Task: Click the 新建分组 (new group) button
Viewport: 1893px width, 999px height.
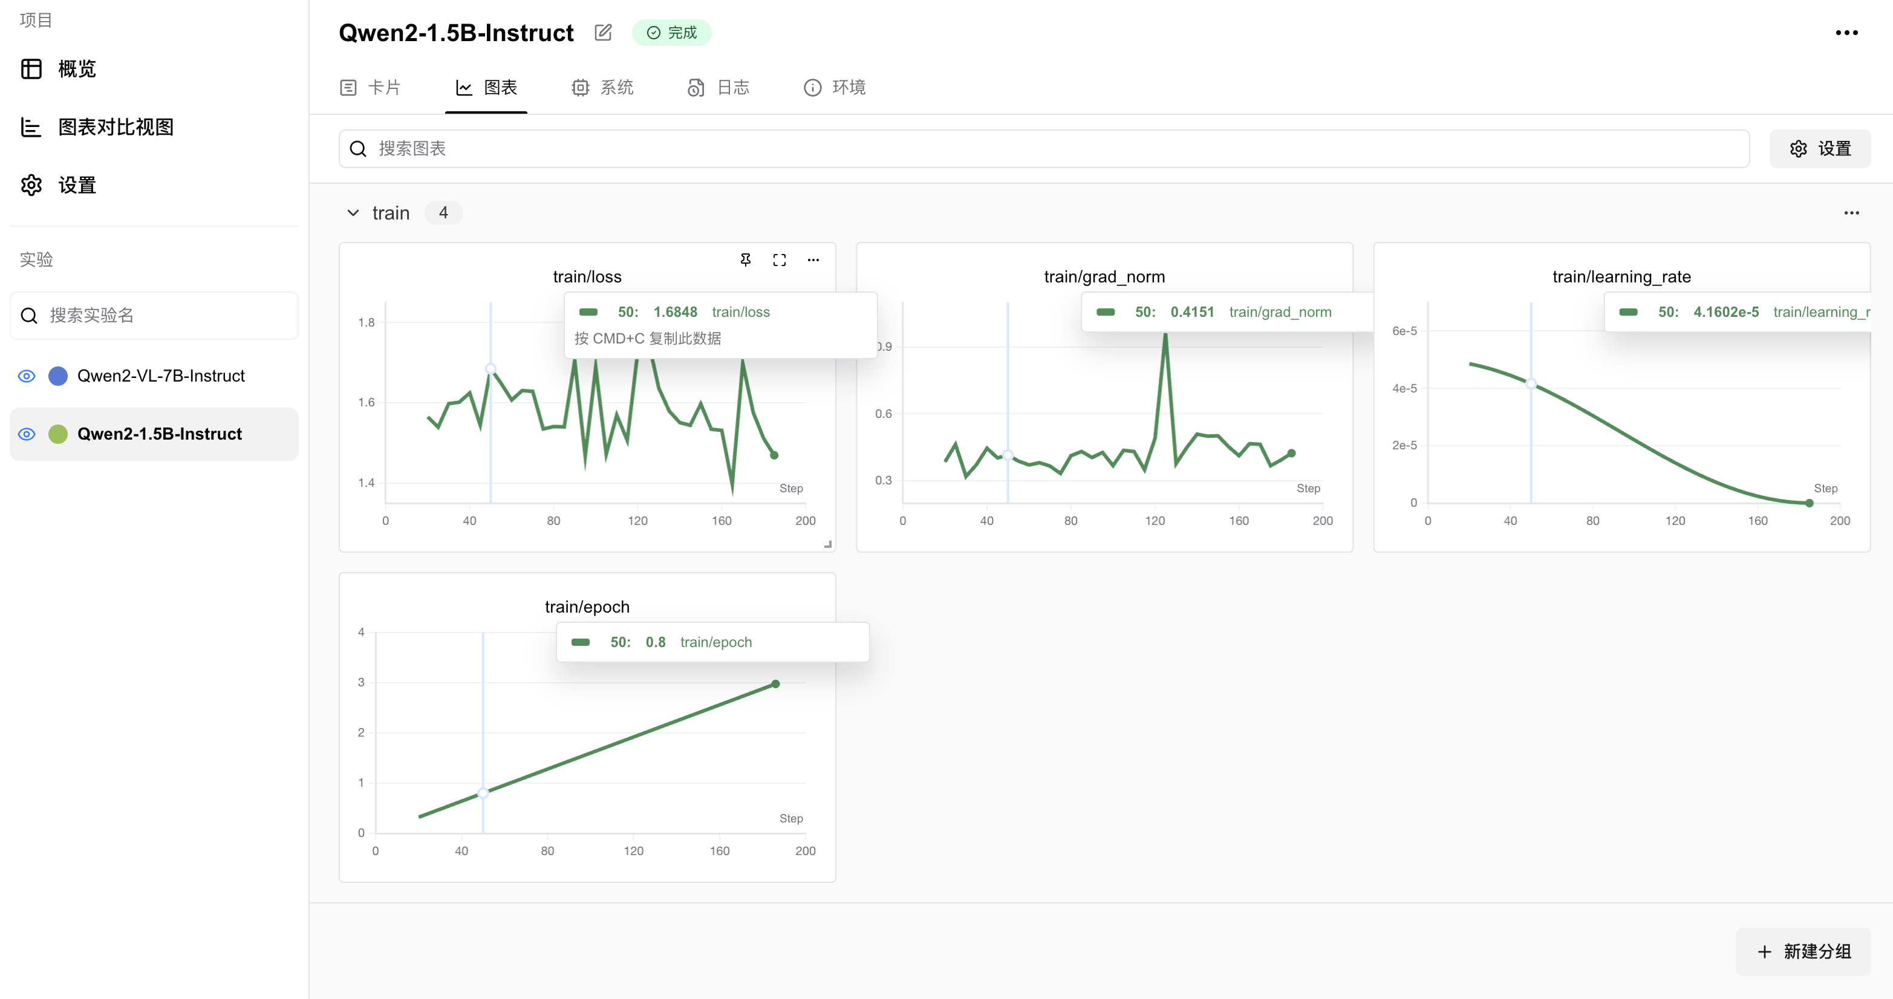Action: click(x=1803, y=951)
